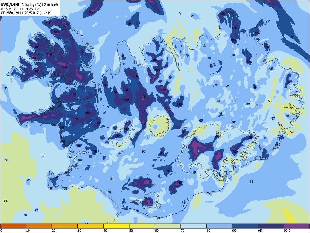
Task: Click the amber 20–30 legend swatch
Action: tap(65, 226)
